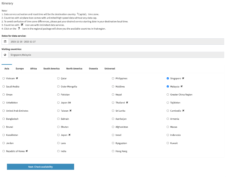
Task: Open the data service dates field
Action: [x=116, y=41]
